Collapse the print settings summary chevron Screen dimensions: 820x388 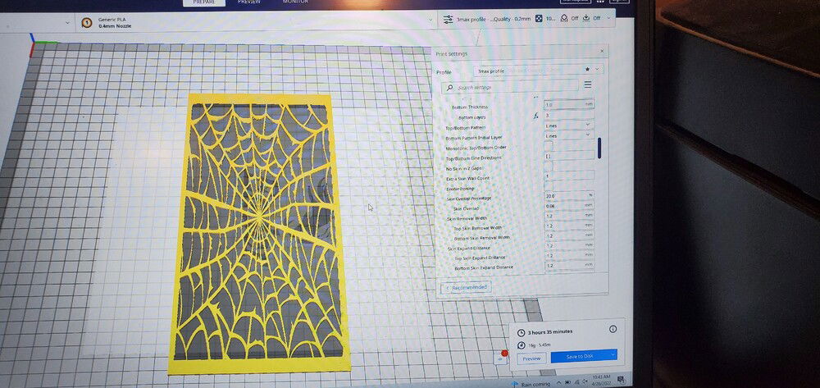(x=609, y=18)
